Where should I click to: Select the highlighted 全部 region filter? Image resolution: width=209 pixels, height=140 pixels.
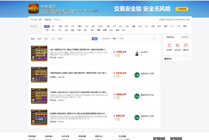(x=47, y=26)
